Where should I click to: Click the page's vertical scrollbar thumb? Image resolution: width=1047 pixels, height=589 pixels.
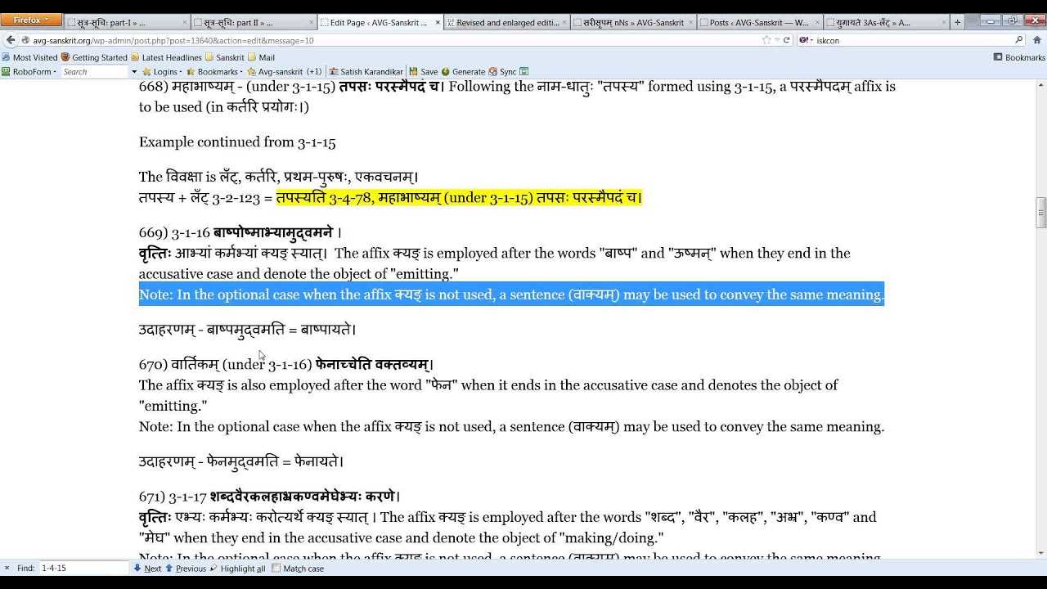(1040, 212)
